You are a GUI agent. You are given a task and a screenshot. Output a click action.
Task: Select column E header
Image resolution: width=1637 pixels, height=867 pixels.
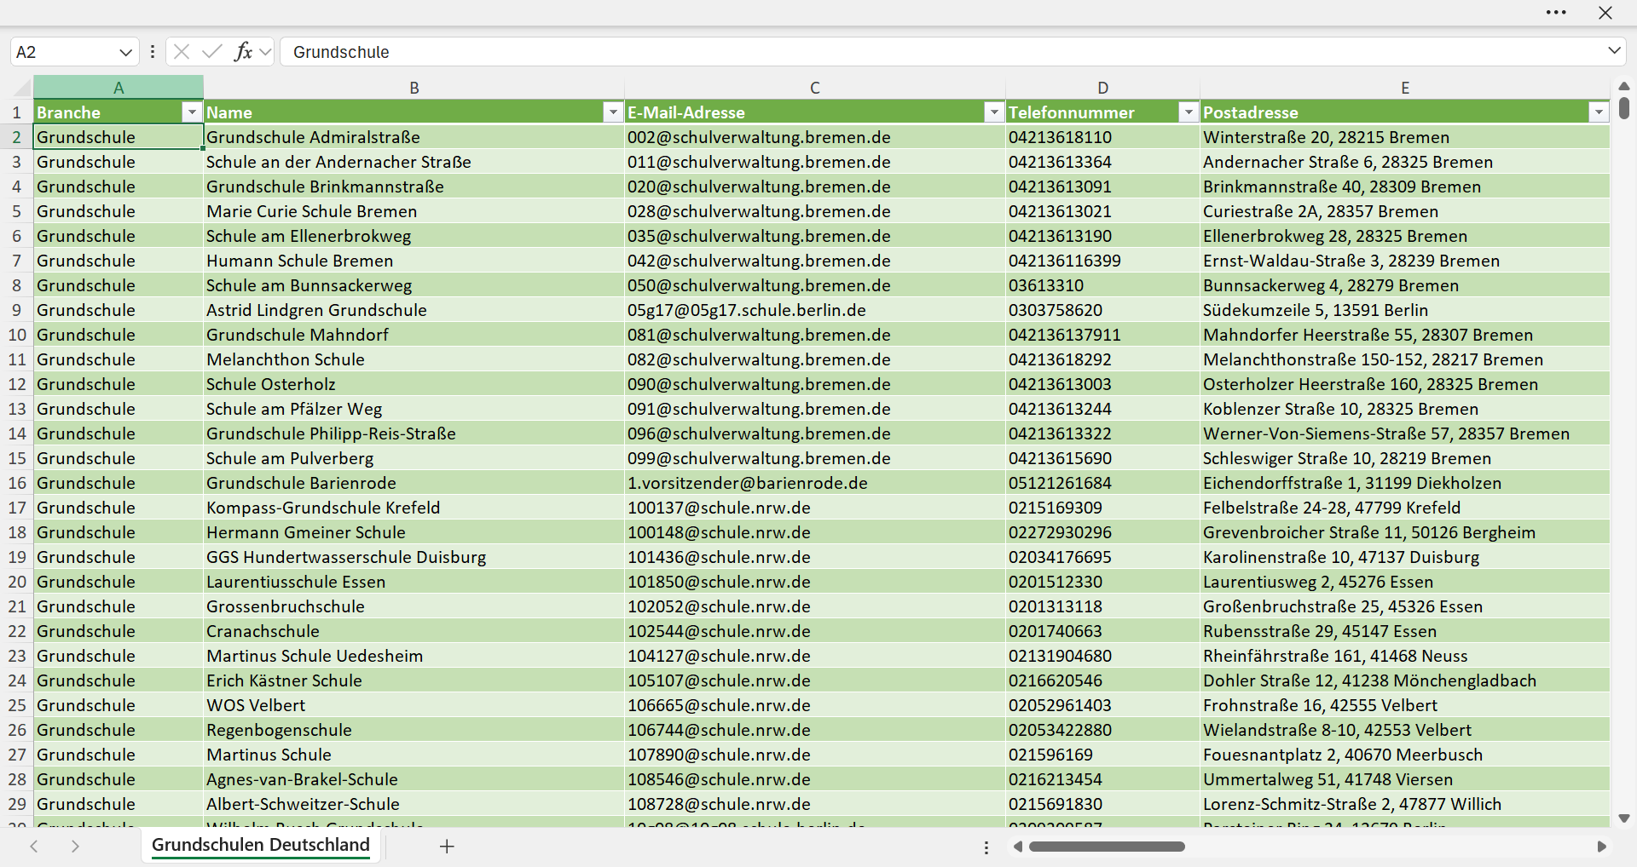pyautogui.click(x=1405, y=88)
